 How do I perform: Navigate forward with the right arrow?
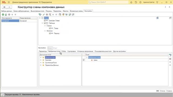(x=9, y=7)
